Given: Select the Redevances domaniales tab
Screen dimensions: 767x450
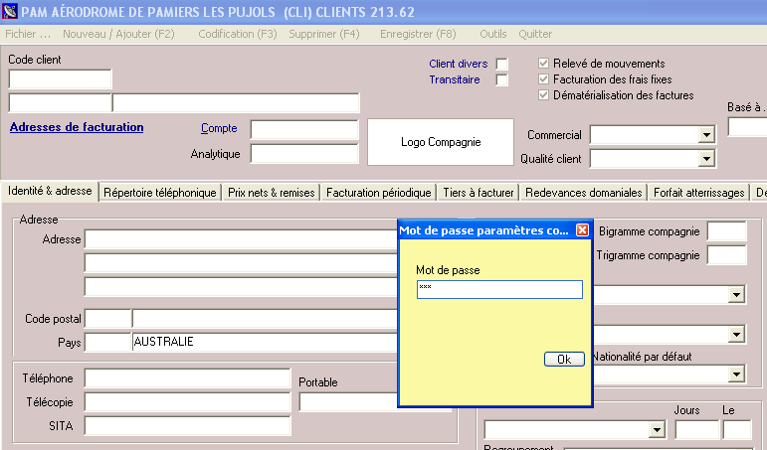Looking at the screenshot, I should tap(584, 193).
